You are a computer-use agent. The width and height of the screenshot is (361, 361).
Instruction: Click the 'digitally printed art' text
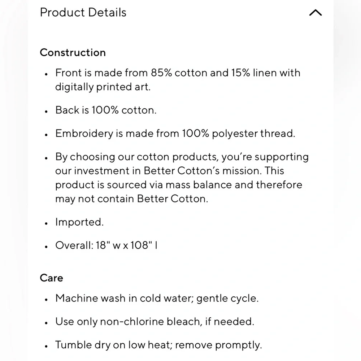(x=103, y=87)
